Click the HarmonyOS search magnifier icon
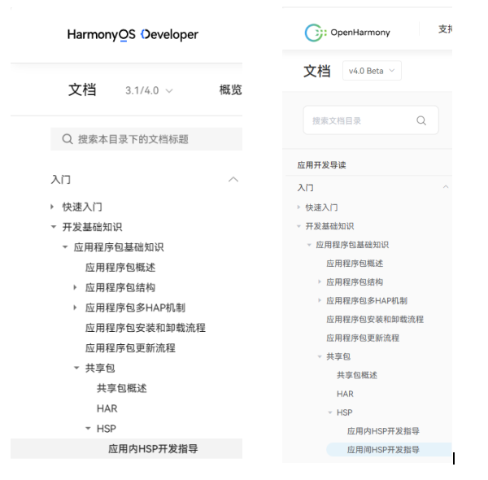This screenshot has height=480, width=488. tap(68, 139)
